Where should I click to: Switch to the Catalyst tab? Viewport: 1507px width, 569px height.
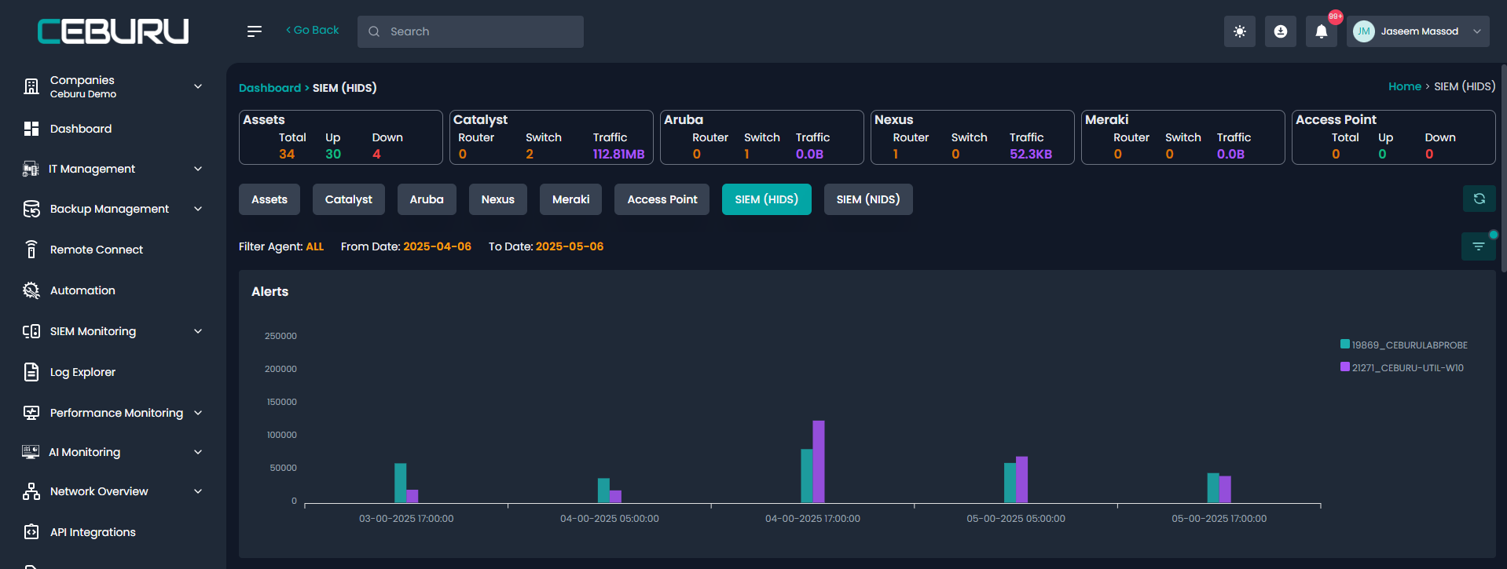pyautogui.click(x=349, y=199)
